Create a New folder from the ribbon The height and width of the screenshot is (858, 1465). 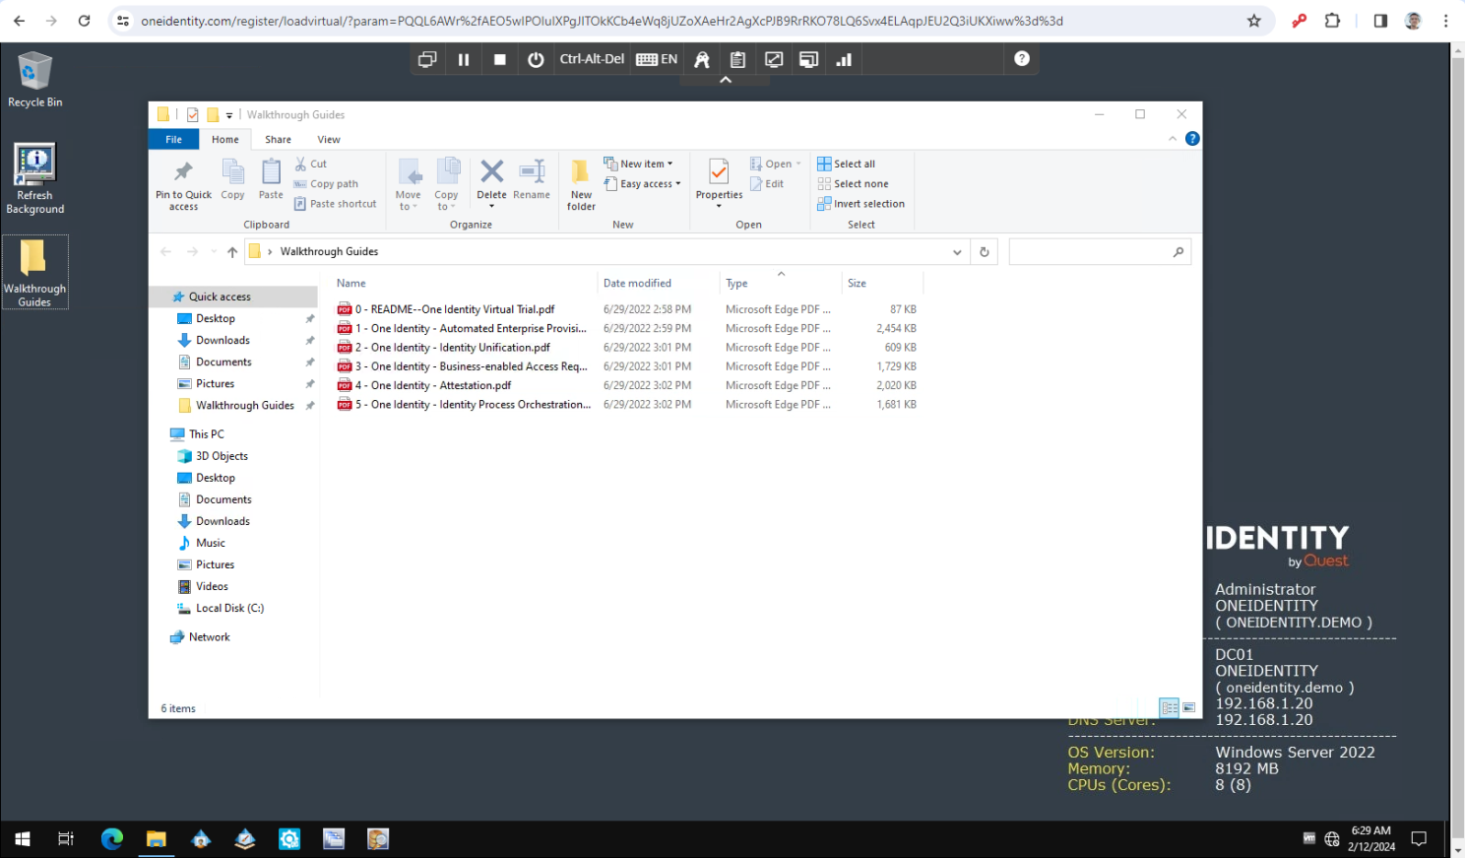[x=581, y=184]
